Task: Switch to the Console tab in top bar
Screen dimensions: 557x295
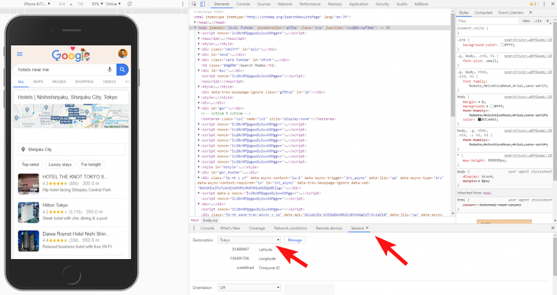Action: pyautogui.click(x=243, y=4)
